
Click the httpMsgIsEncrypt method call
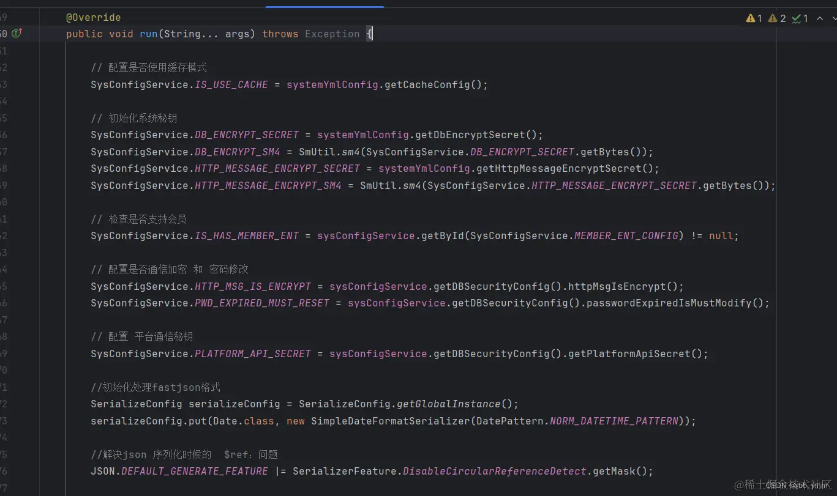coord(617,286)
